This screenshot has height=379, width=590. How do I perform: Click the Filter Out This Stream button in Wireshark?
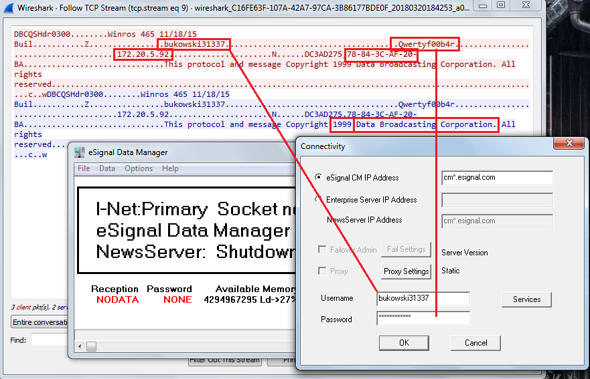click(x=225, y=360)
